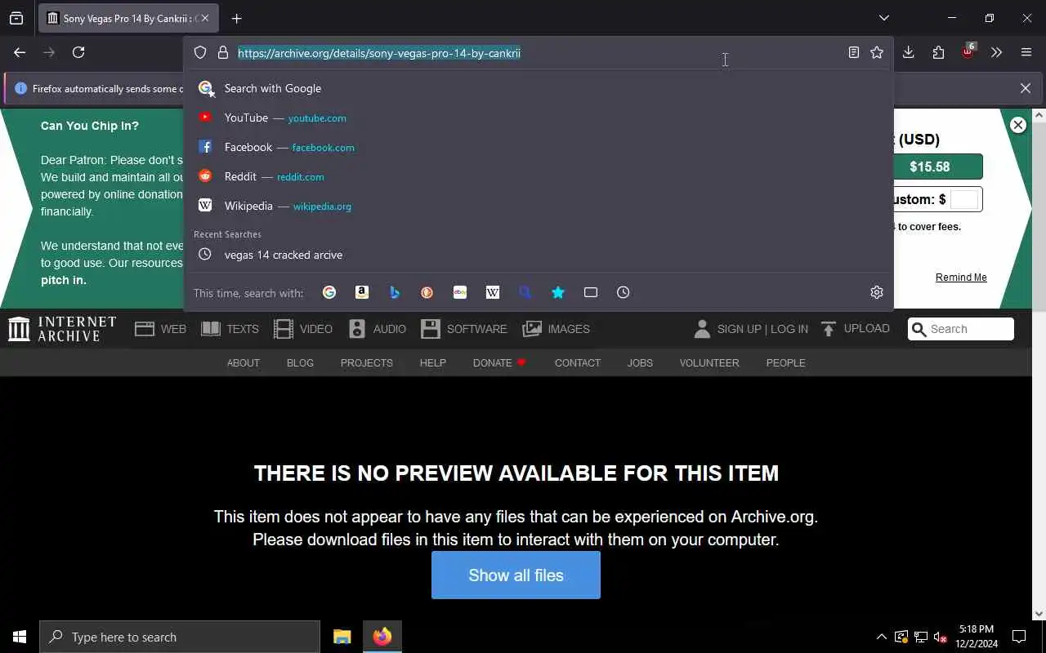Search open tabs with the tab icon
The image size is (1046, 653).
click(x=591, y=292)
